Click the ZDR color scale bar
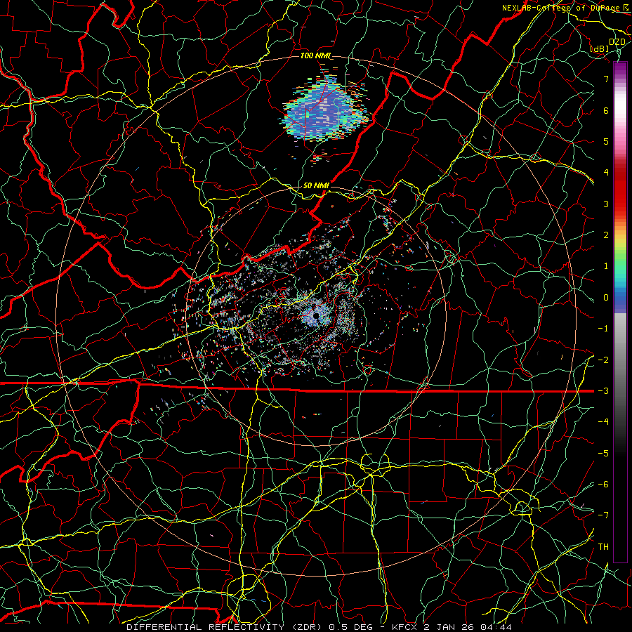Viewport: 632px width, 632px height. point(620,312)
